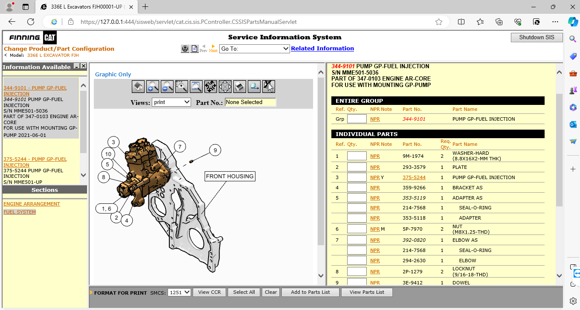Viewport: 580px width, 310px height.
Task: Click the Qty field for Grp 344-9101
Action: (x=357, y=119)
